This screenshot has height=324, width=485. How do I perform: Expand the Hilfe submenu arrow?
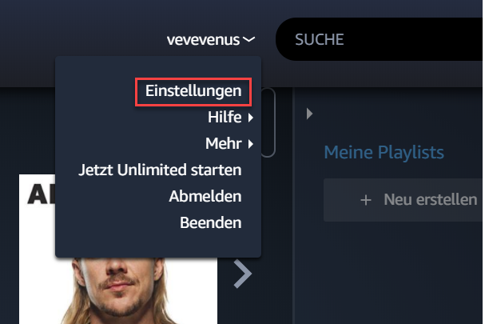(251, 118)
